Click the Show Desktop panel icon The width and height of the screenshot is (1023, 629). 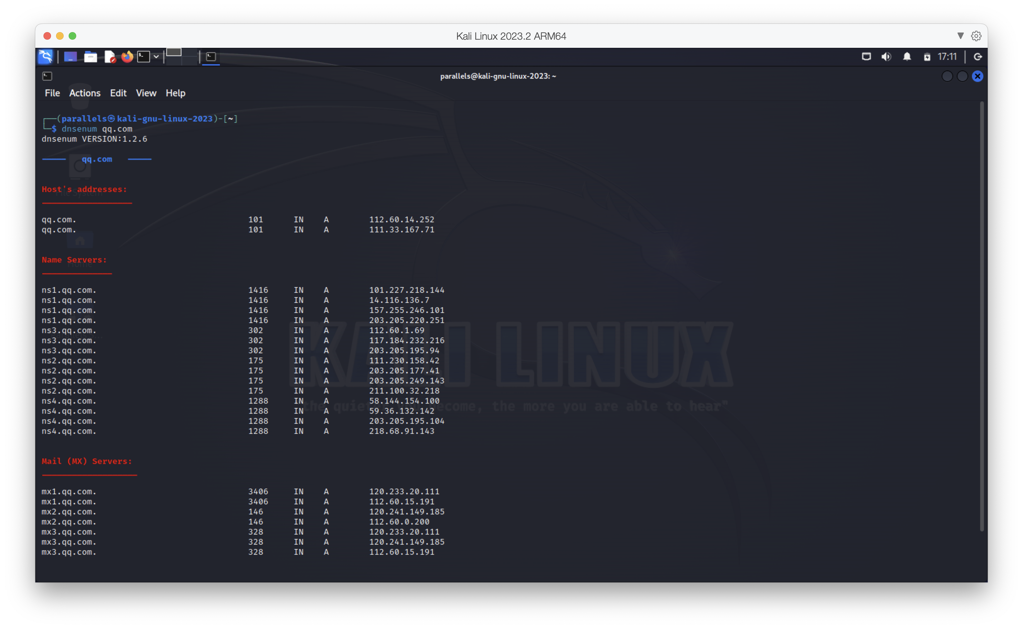coord(70,57)
